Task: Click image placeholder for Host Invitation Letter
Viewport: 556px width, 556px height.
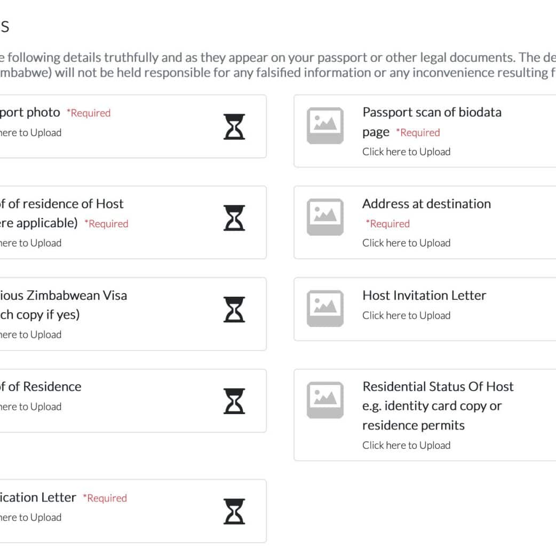Action: [x=325, y=309]
